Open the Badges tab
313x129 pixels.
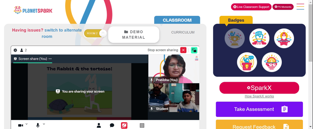coord(236,20)
